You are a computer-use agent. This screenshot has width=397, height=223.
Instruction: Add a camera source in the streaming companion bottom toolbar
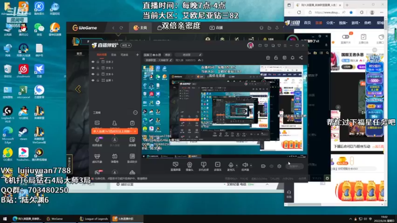tap(190, 167)
